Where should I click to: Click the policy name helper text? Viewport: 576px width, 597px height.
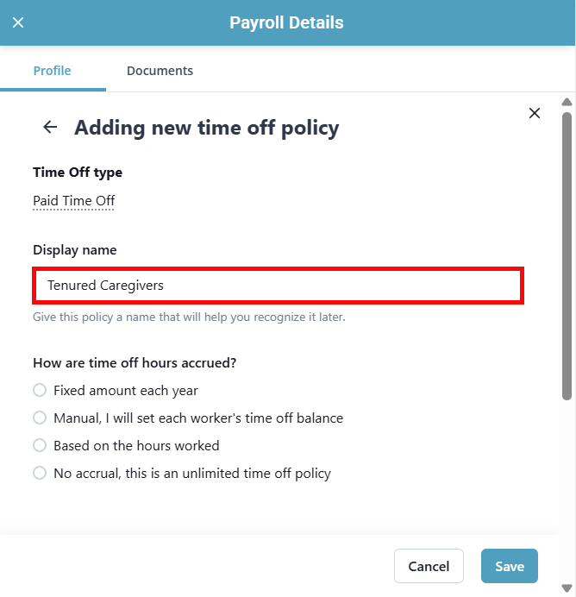[x=189, y=317]
